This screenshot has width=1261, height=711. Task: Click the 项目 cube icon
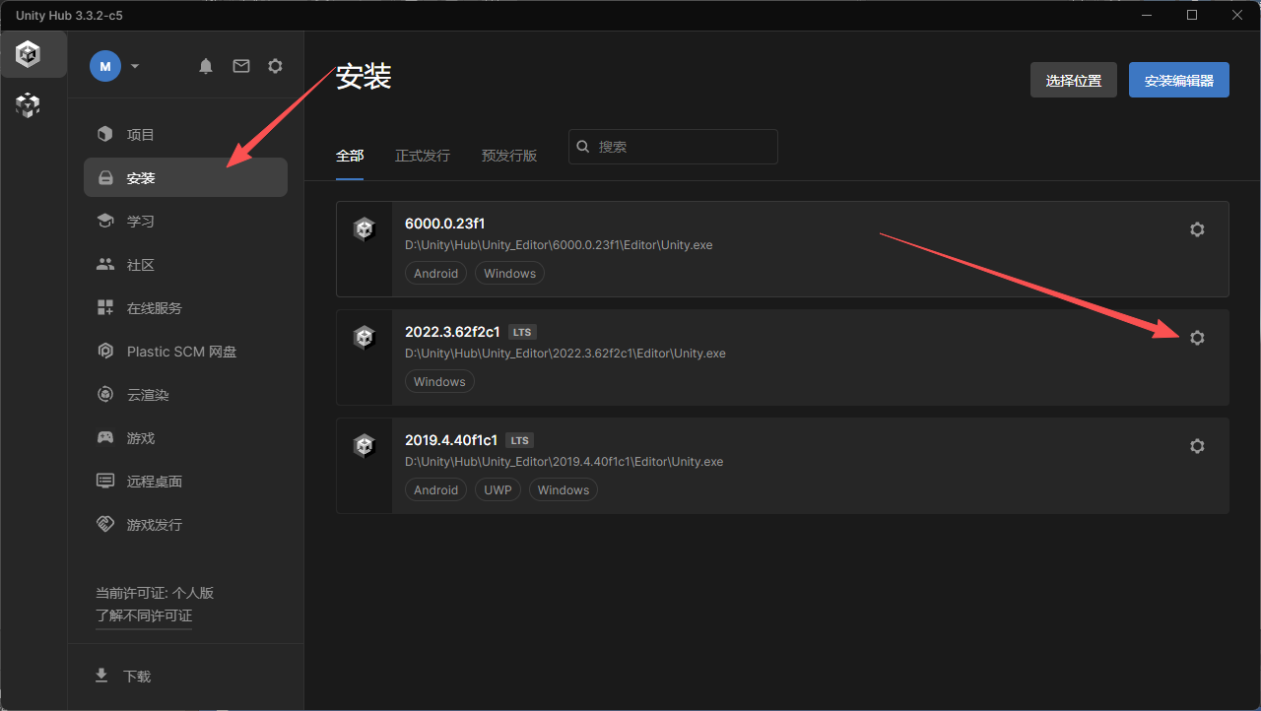point(105,134)
